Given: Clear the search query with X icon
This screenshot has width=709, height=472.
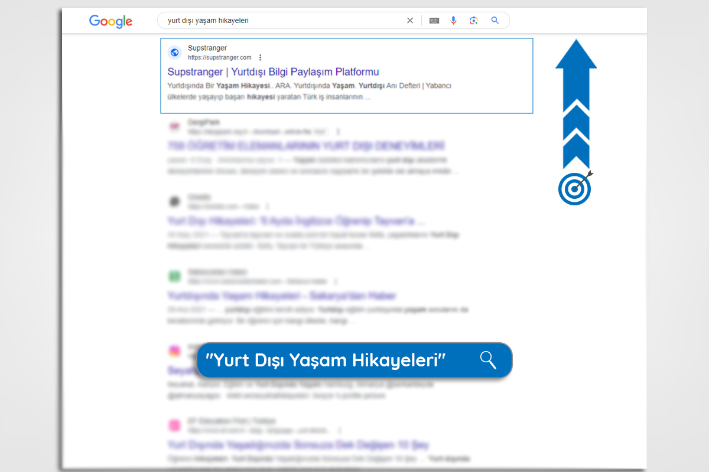Looking at the screenshot, I should 410,21.
